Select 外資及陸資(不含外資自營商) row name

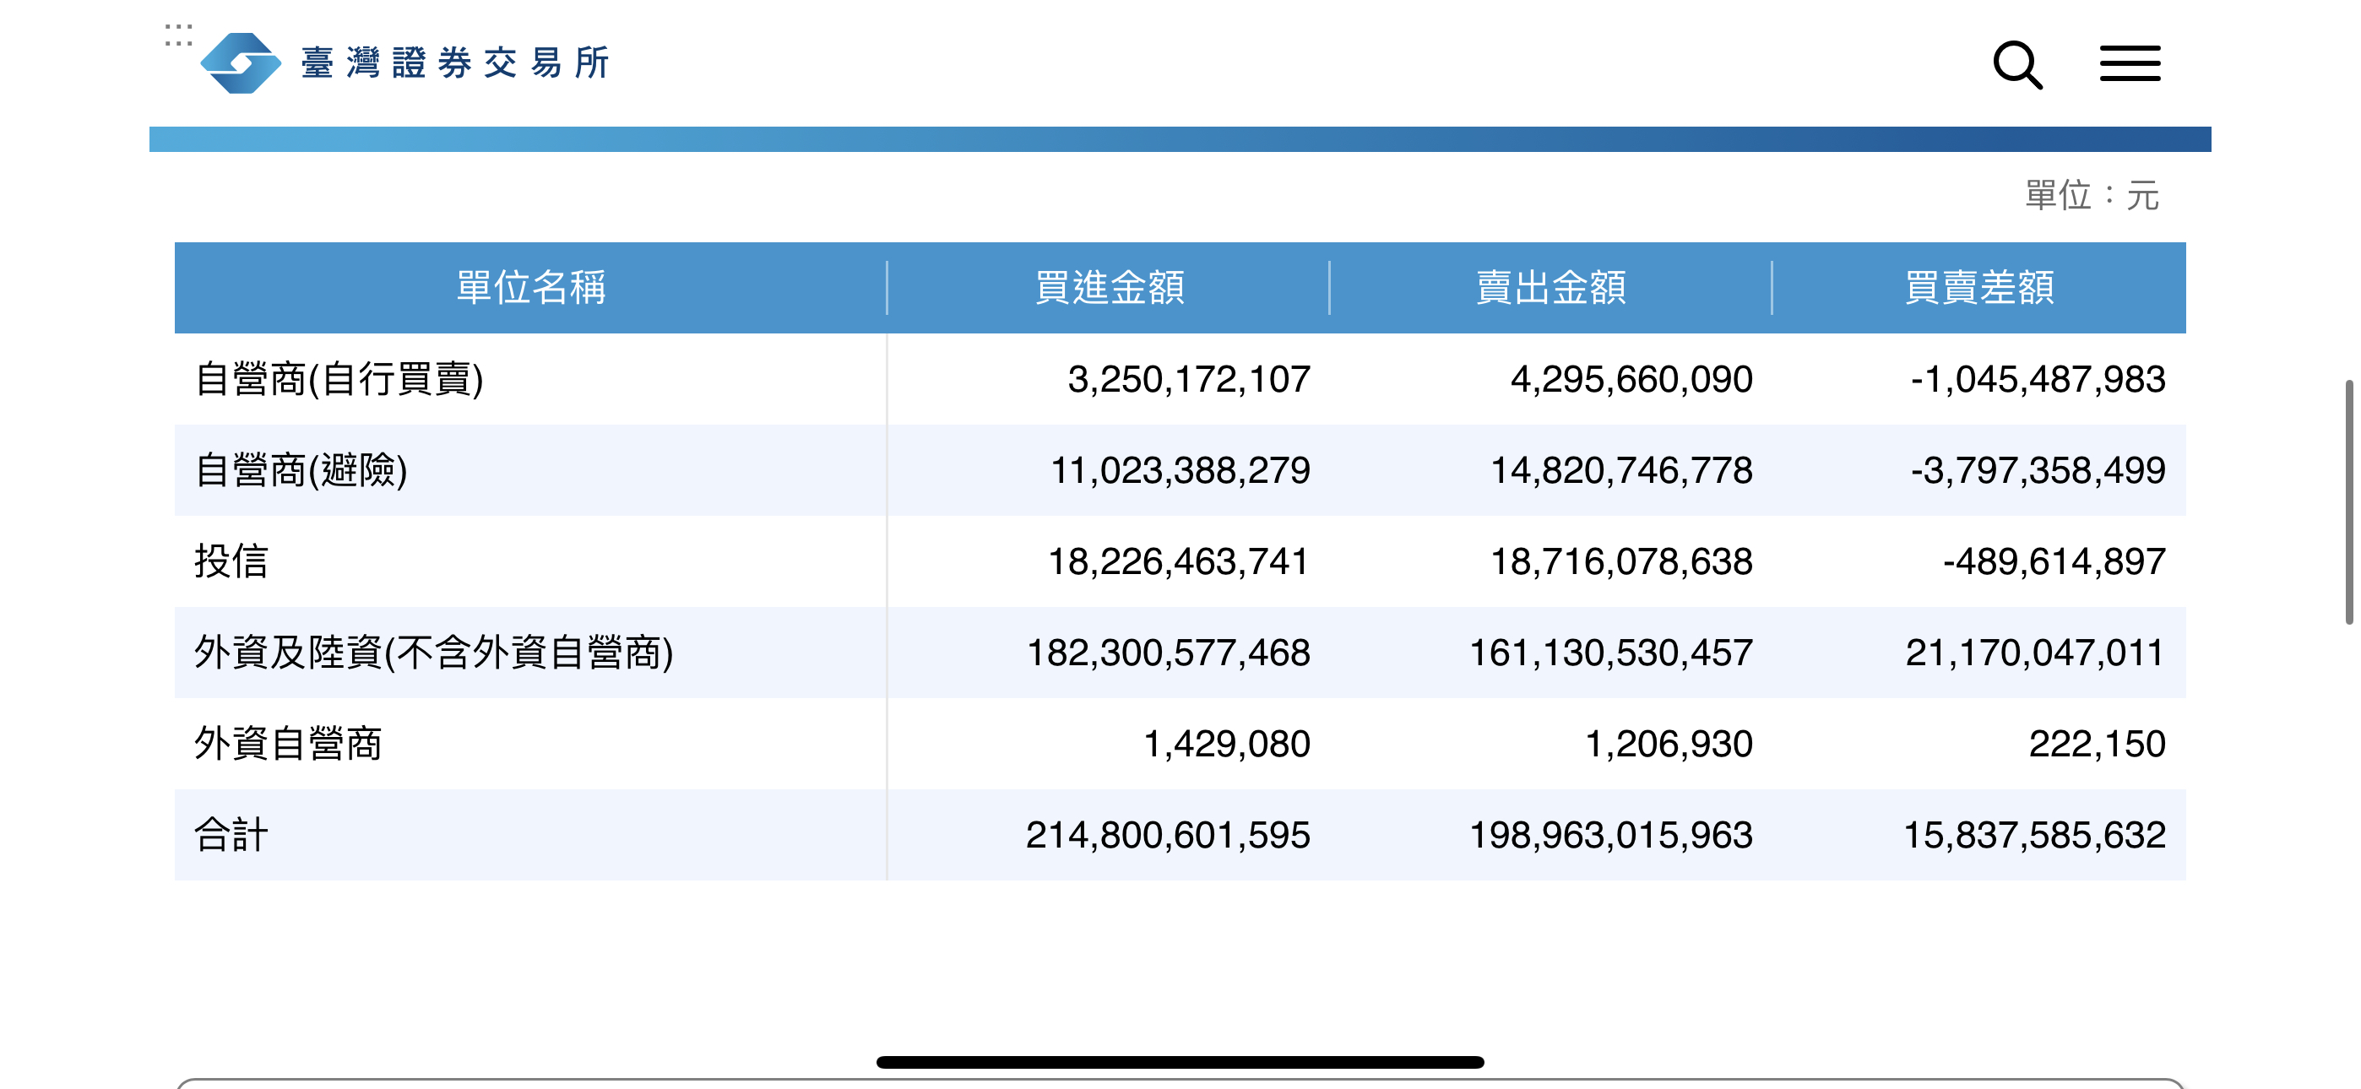coord(433,653)
